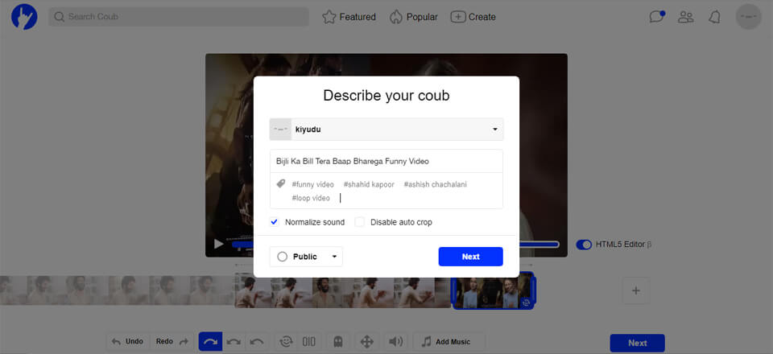Click the video progress bar
This screenshot has height=354, width=773.
(x=539, y=245)
